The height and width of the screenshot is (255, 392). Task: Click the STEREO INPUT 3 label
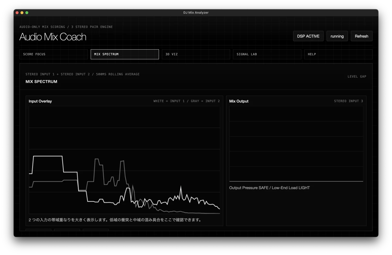[x=348, y=101]
